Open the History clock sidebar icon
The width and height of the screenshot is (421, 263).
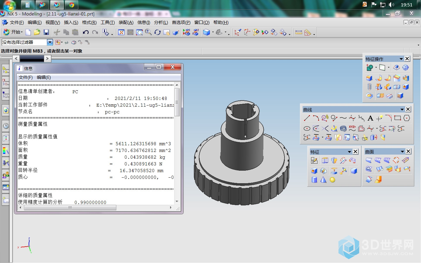pyautogui.click(x=6, y=126)
